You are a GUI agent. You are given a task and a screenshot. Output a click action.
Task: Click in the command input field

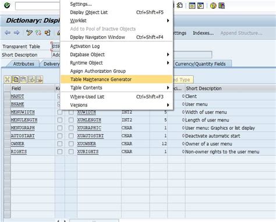[37, 6]
